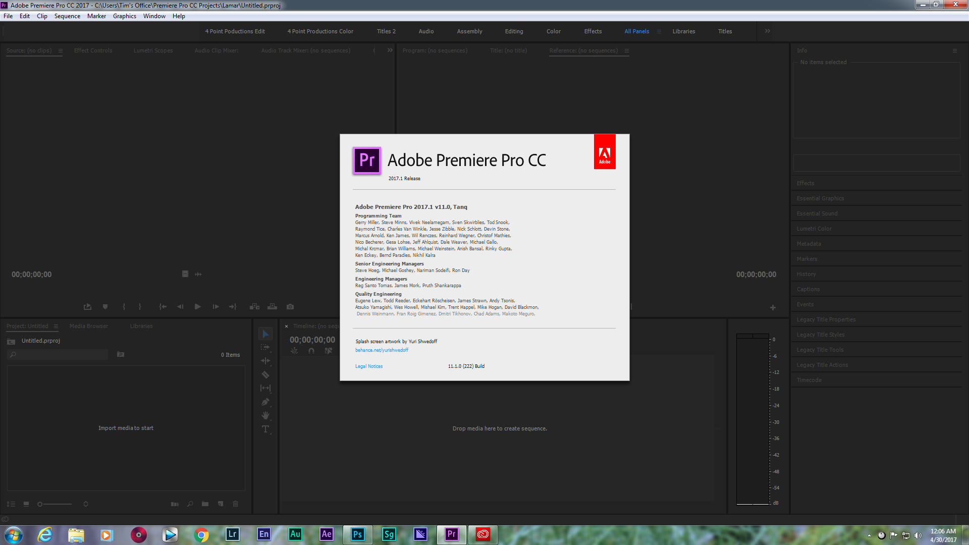969x545 pixels.
Task: Switch to the Effect Controls tab
Action: [93, 50]
